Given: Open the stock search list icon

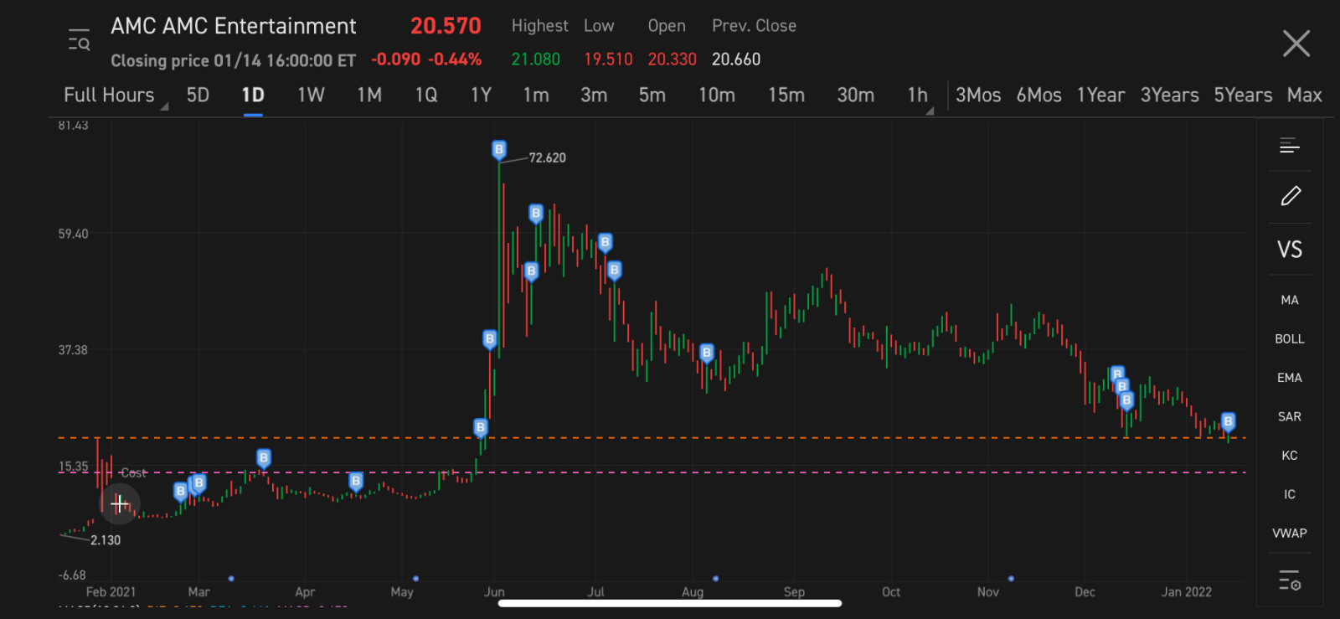Looking at the screenshot, I should click(79, 39).
